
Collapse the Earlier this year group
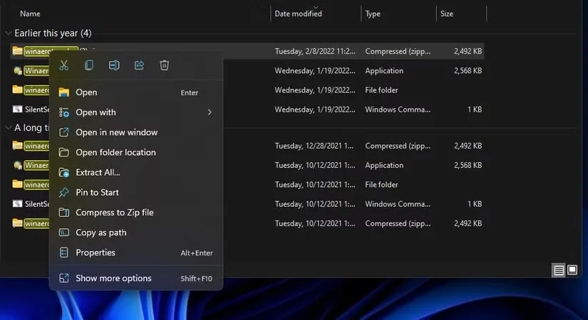pos(8,33)
